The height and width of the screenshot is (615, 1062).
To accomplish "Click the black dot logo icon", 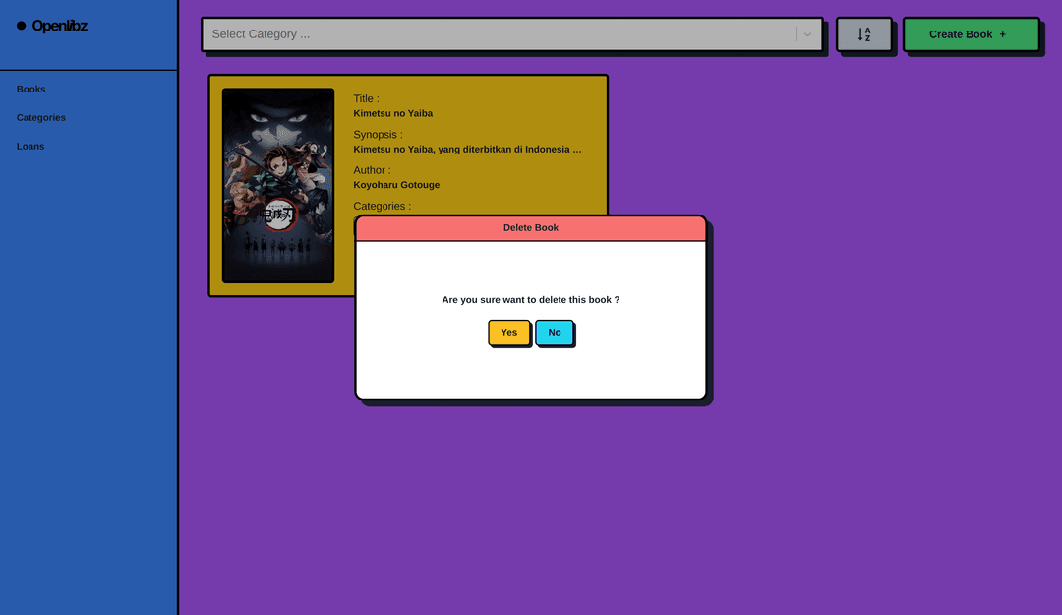I will (22, 26).
